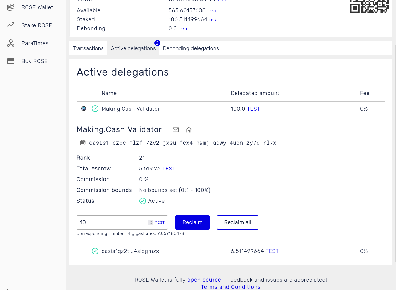Open the Debonding delegations tab
396x290 pixels.
pos(191,48)
